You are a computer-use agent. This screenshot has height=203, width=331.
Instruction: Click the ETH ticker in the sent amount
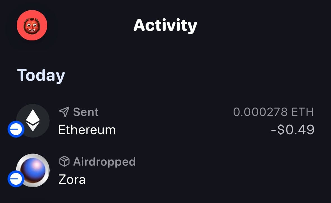[303, 112]
